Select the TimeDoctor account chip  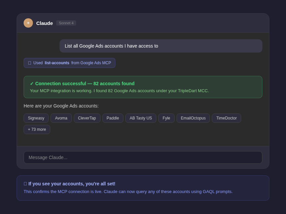click(226, 118)
